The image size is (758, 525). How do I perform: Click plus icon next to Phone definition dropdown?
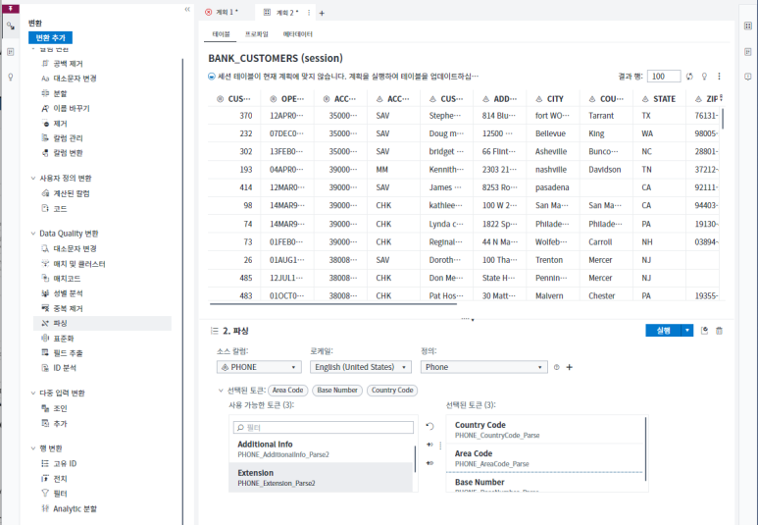point(570,367)
